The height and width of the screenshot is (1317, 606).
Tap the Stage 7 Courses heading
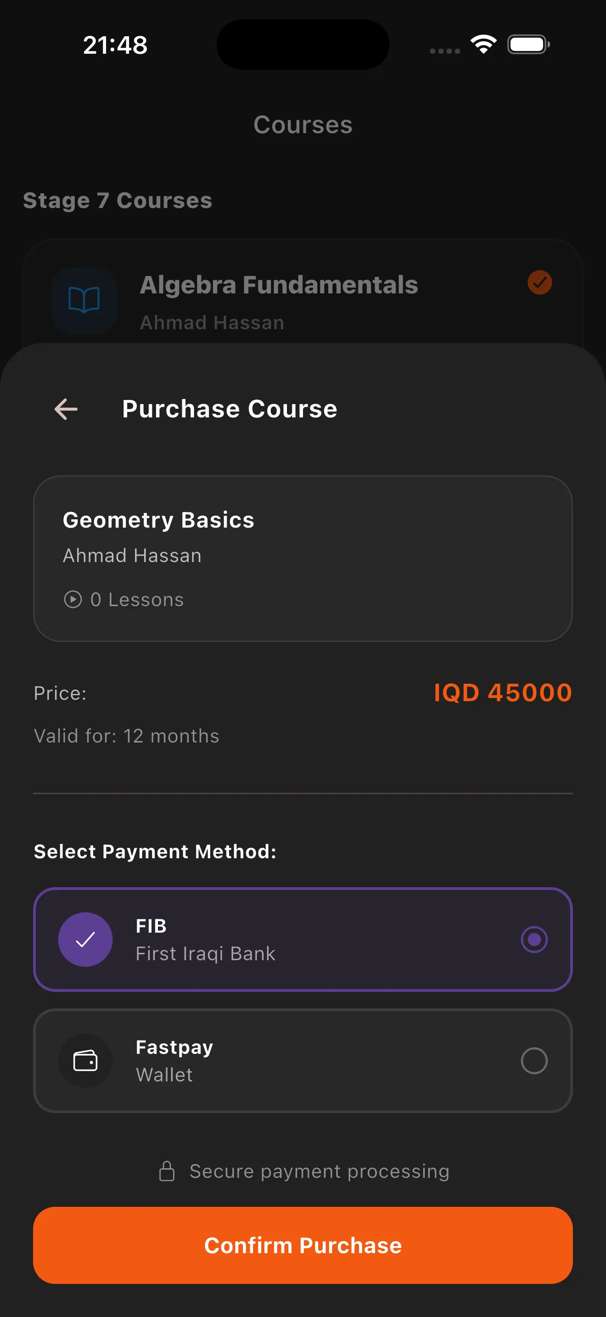[118, 200]
